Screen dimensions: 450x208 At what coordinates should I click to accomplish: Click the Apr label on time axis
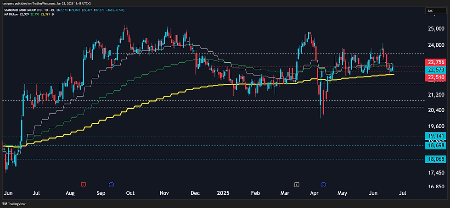click(x=315, y=193)
